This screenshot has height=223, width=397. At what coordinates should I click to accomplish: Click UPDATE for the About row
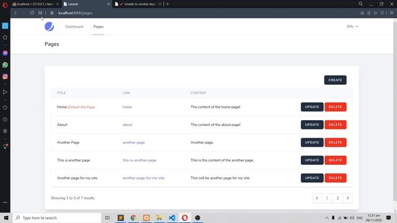312,125
